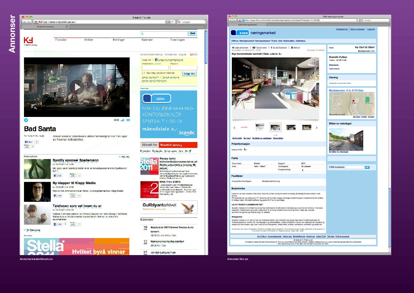Click the username input field
The image size is (414, 293).
point(155,68)
